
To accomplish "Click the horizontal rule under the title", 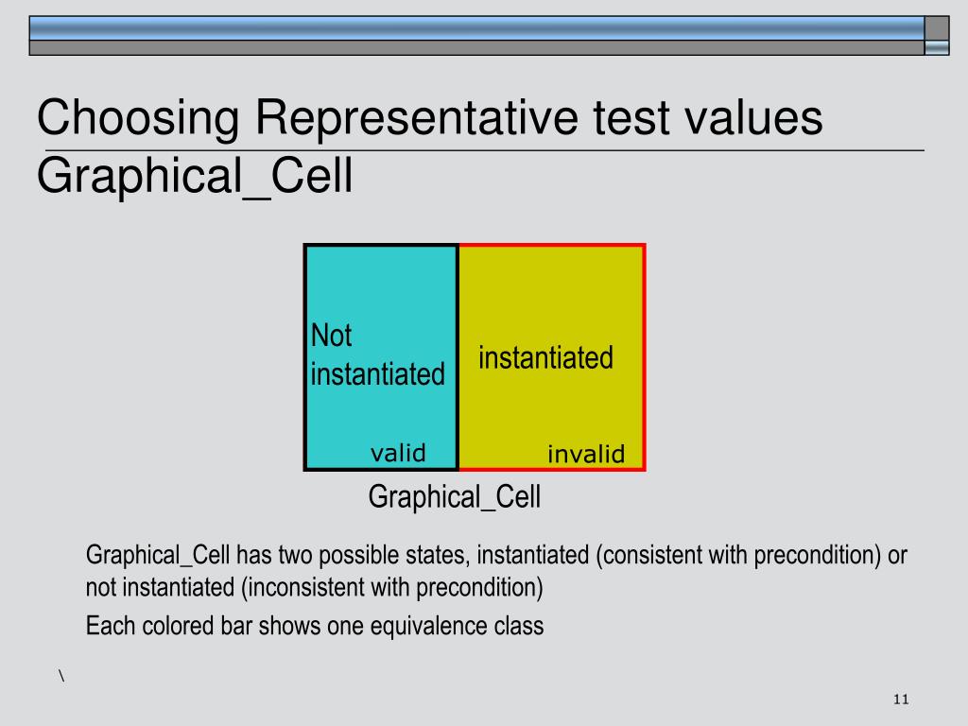I will pyautogui.click(x=485, y=150).
